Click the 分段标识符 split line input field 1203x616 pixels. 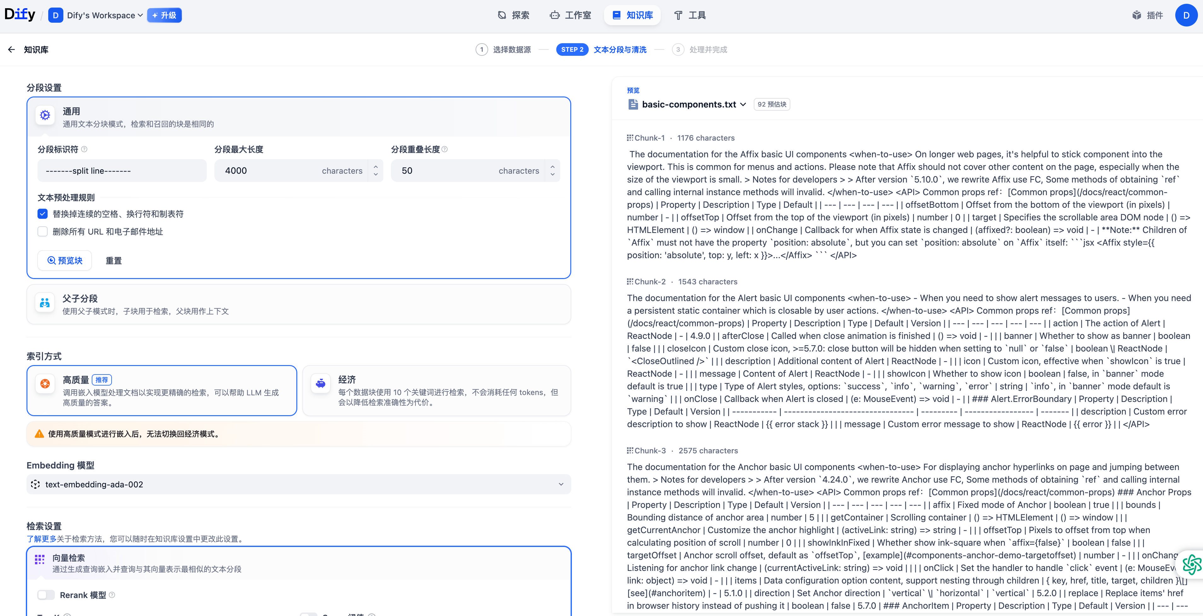pyautogui.click(x=121, y=171)
